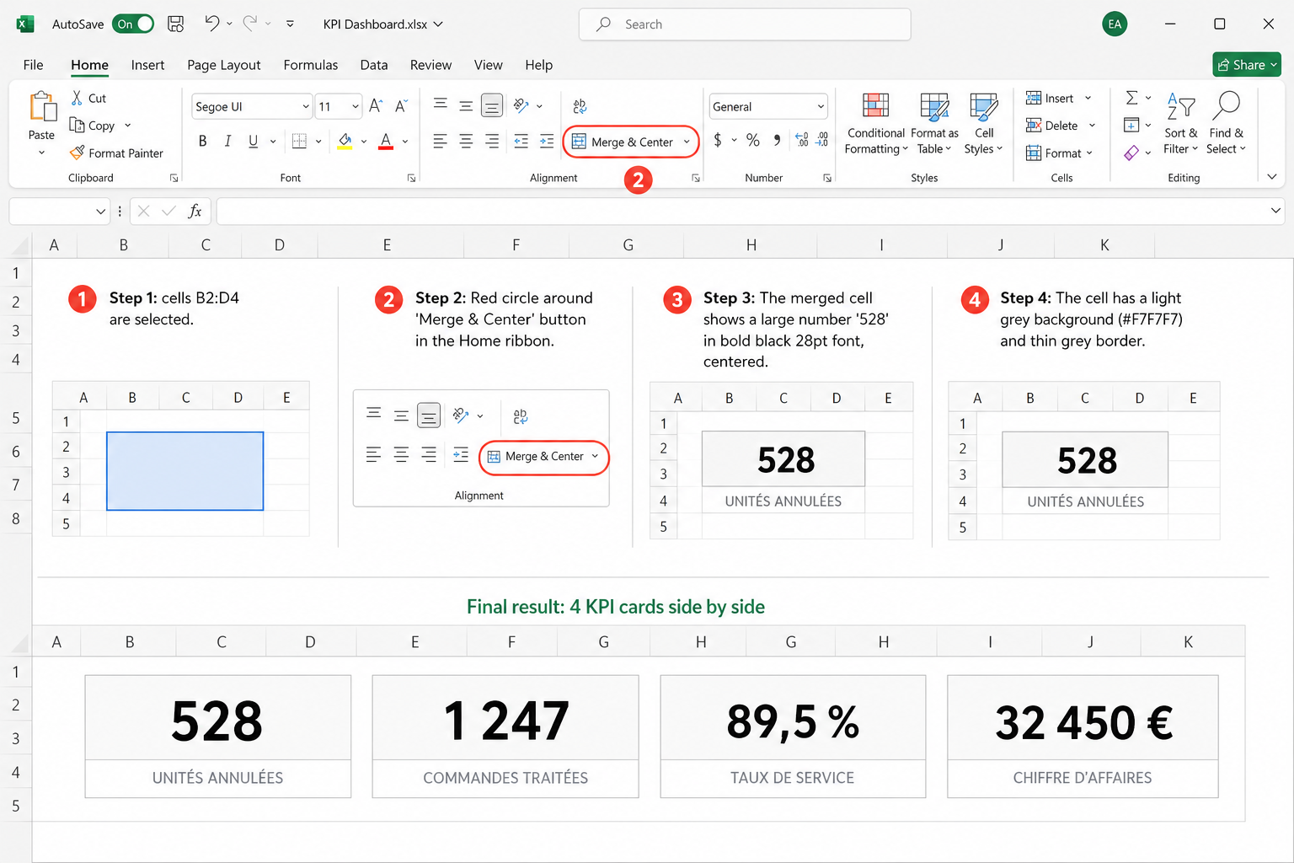Click the Paste clipboard icon
The height and width of the screenshot is (863, 1294).
pyautogui.click(x=42, y=107)
